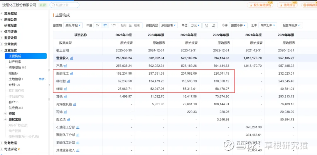Viewport: 317px width, 155px height.
Task: Click the sidebar collapse handle
Action: 49,85
